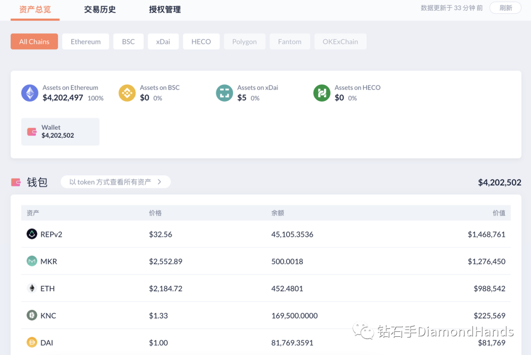Select the REPv2 asset name

pyautogui.click(x=51, y=235)
